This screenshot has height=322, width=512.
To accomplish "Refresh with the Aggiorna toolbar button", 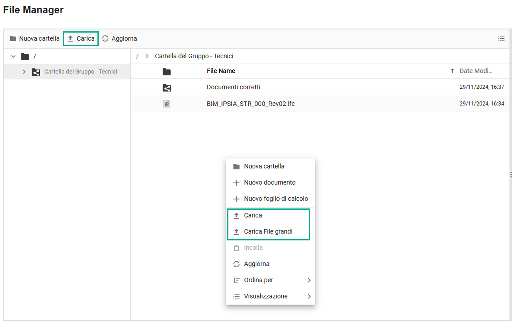I will click(119, 39).
